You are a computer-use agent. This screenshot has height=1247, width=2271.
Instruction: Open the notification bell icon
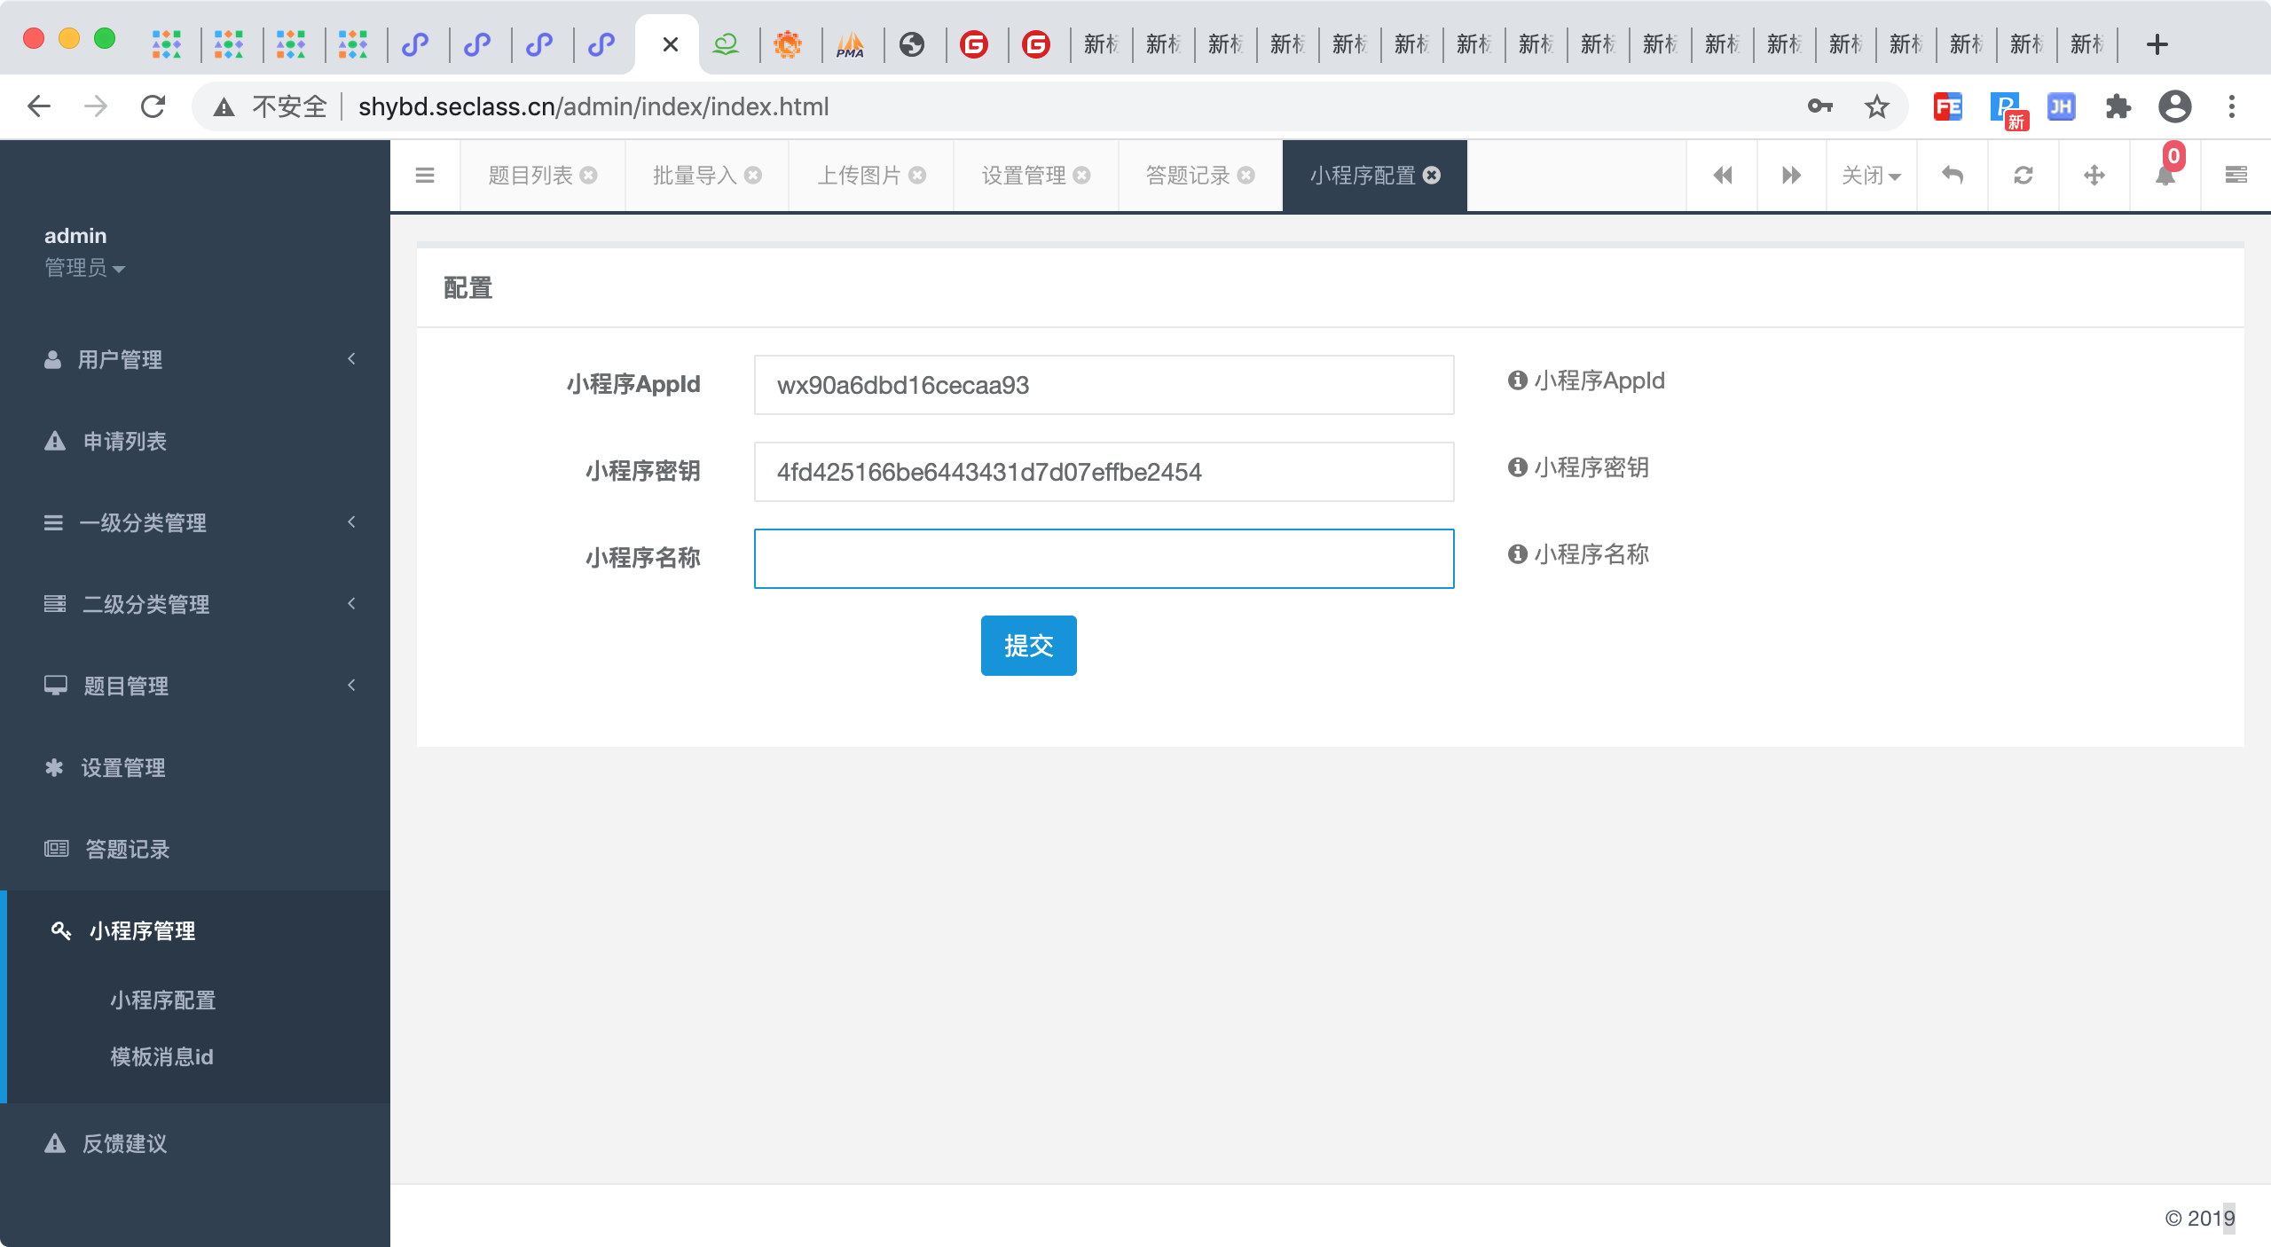coord(2165,176)
